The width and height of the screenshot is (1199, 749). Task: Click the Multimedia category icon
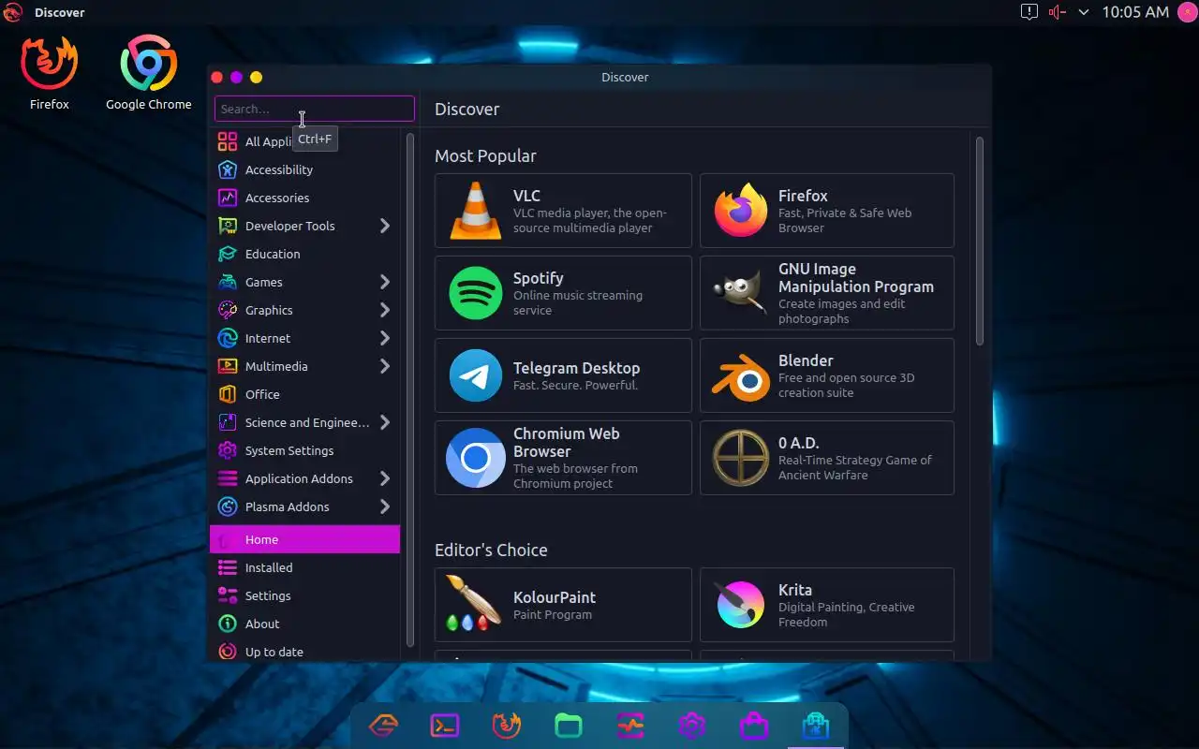[228, 366]
